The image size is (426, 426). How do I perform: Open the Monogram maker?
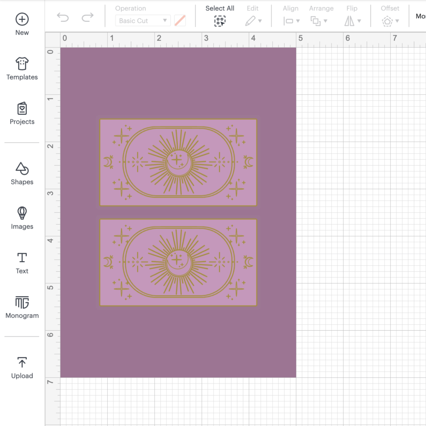click(22, 302)
